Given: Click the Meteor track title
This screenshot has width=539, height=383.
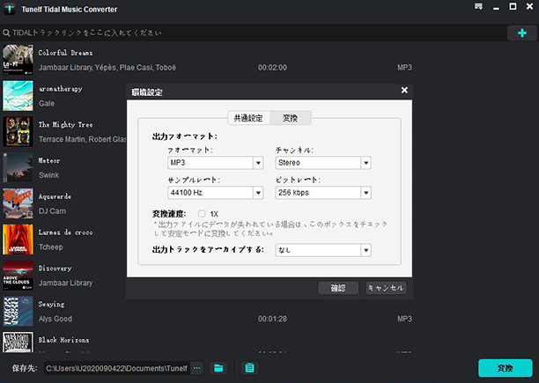Looking at the screenshot, I should point(49,160).
